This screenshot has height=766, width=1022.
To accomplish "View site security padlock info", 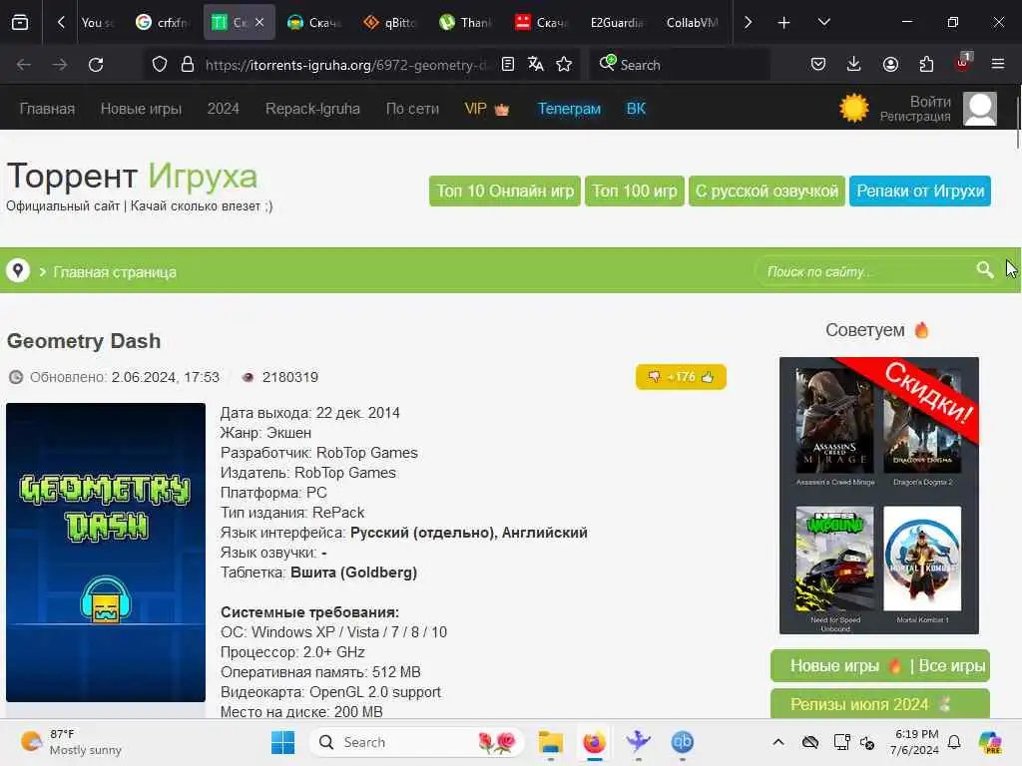I will tap(188, 65).
